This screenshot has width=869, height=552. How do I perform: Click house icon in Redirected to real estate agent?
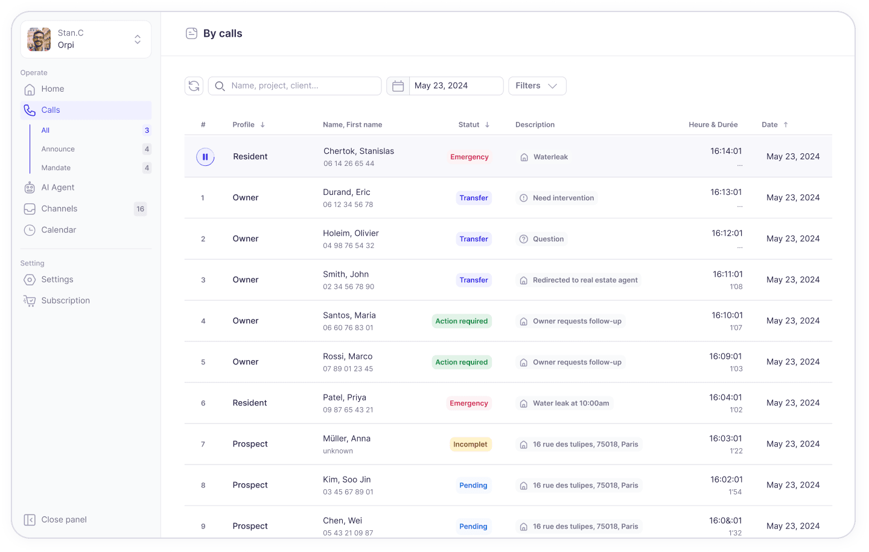[x=523, y=280]
